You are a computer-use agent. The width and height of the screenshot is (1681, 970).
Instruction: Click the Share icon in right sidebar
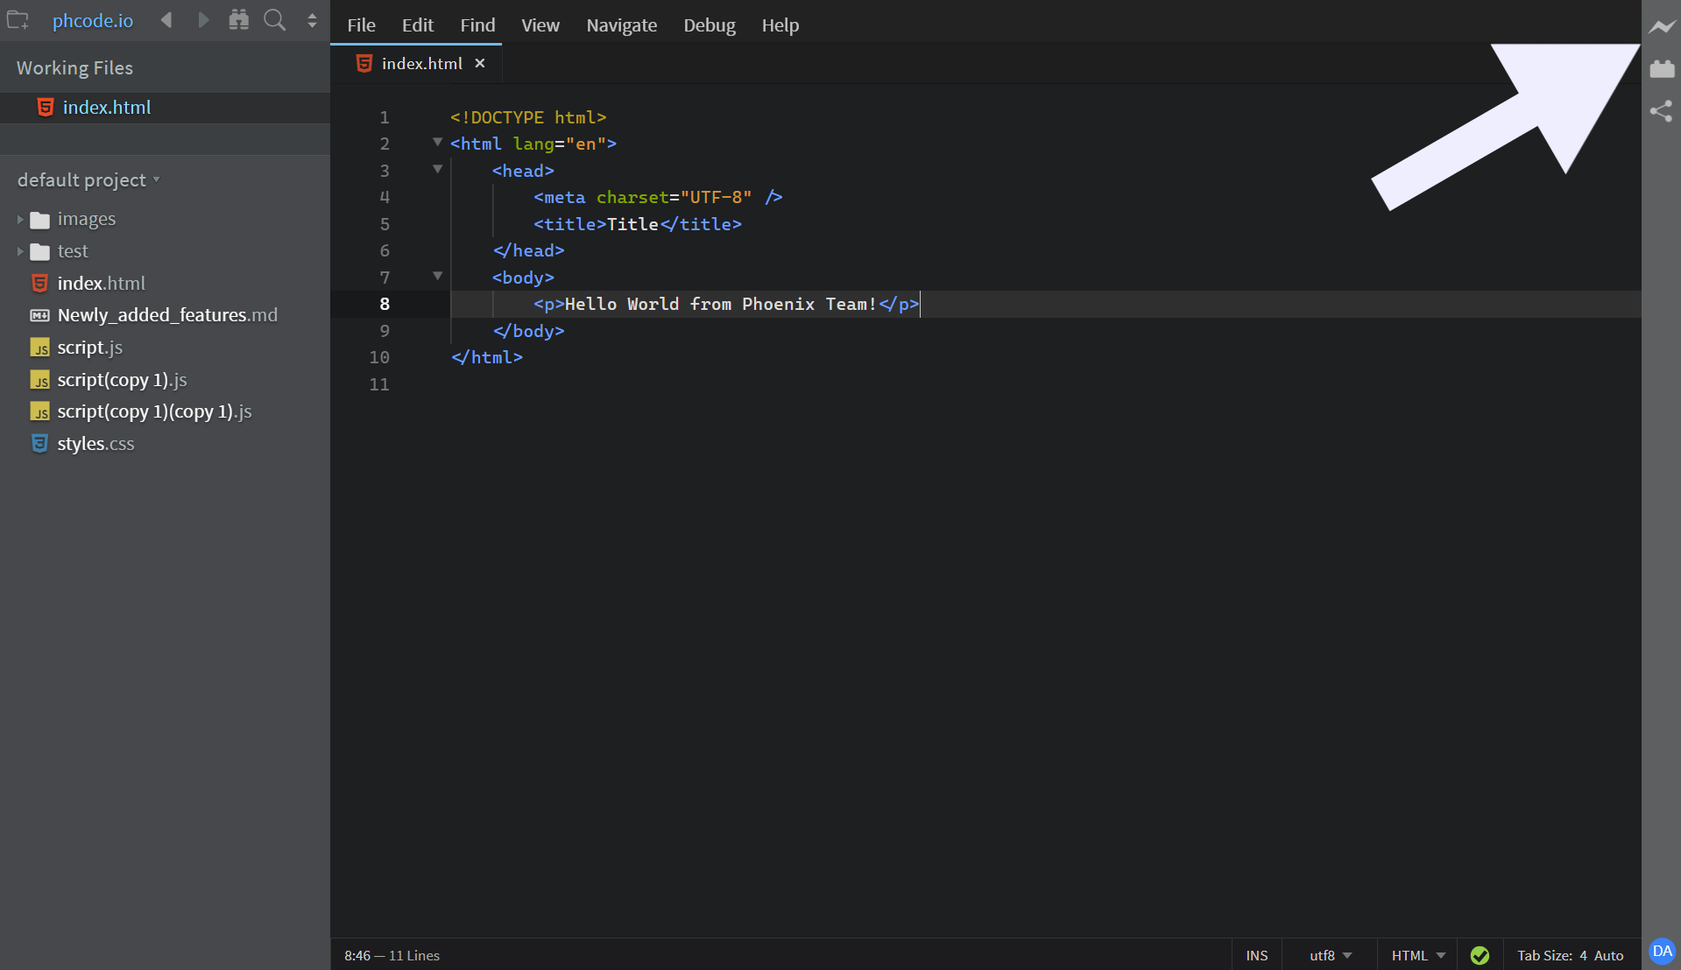click(1661, 110)
